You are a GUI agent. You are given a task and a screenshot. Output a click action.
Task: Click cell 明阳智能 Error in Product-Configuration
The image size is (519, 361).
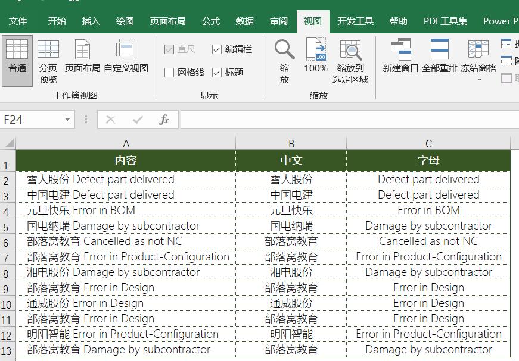point(126,334)
